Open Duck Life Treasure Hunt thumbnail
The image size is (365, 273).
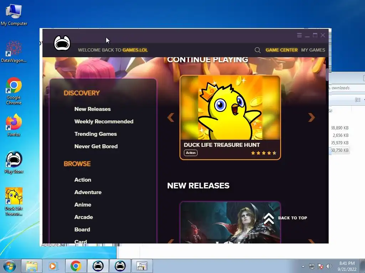(x=230, y=108)
